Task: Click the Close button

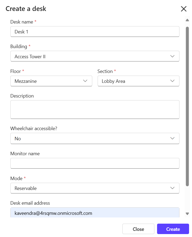Action: tap(138, 229)
